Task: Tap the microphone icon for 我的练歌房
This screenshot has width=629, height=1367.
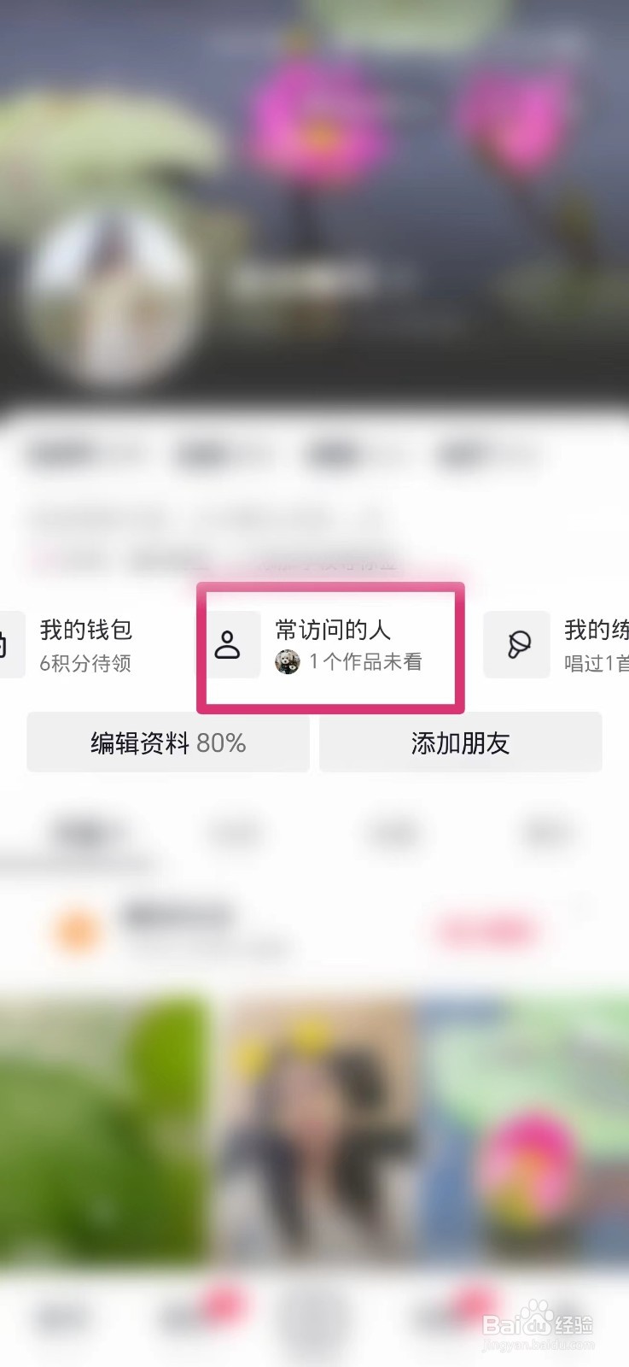Action: click(517, 645)
